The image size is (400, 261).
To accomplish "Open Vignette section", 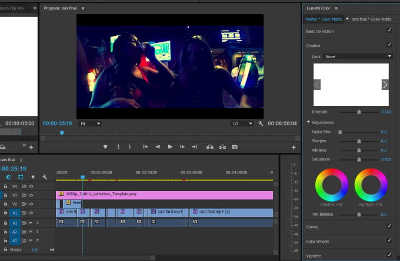I will pyautogui.click(x=314, y=256).
